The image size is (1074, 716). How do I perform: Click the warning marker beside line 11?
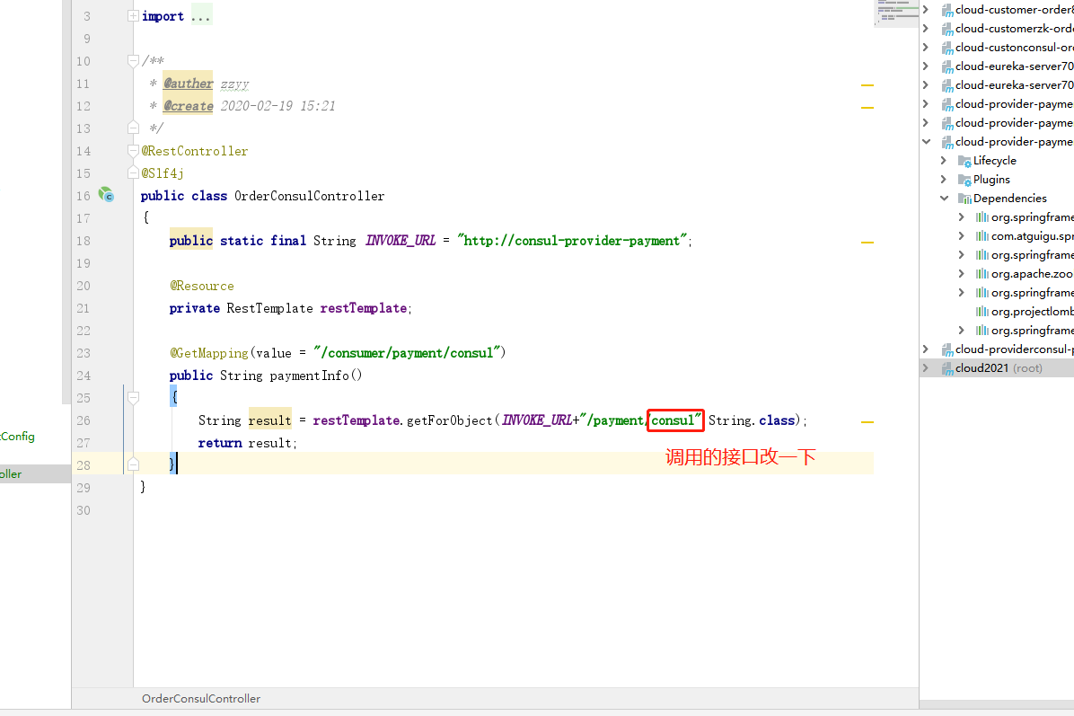[867, 85]
